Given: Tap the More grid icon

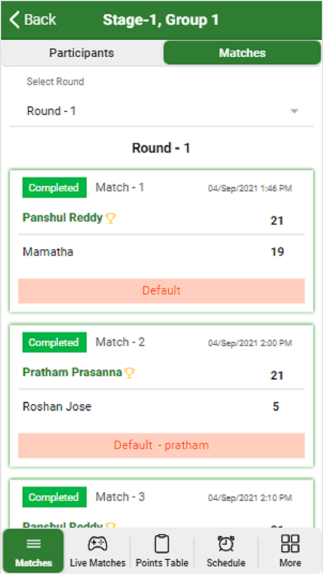Looking at the screenshot, I should click(290, 544).
